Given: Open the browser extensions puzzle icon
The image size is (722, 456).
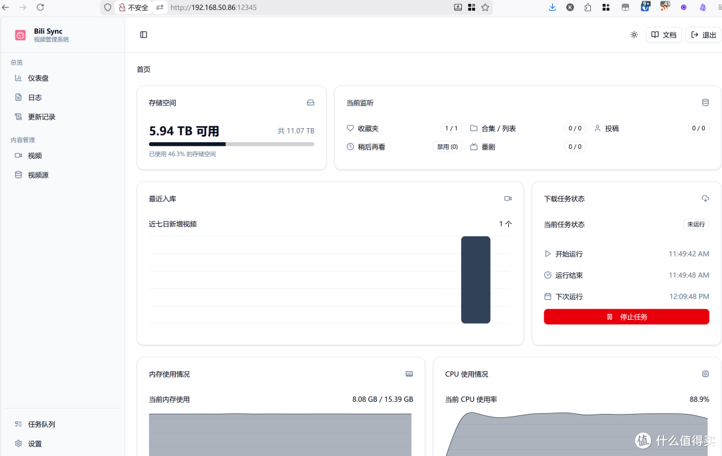Looking at the screenshot, I should click(588, 7).
